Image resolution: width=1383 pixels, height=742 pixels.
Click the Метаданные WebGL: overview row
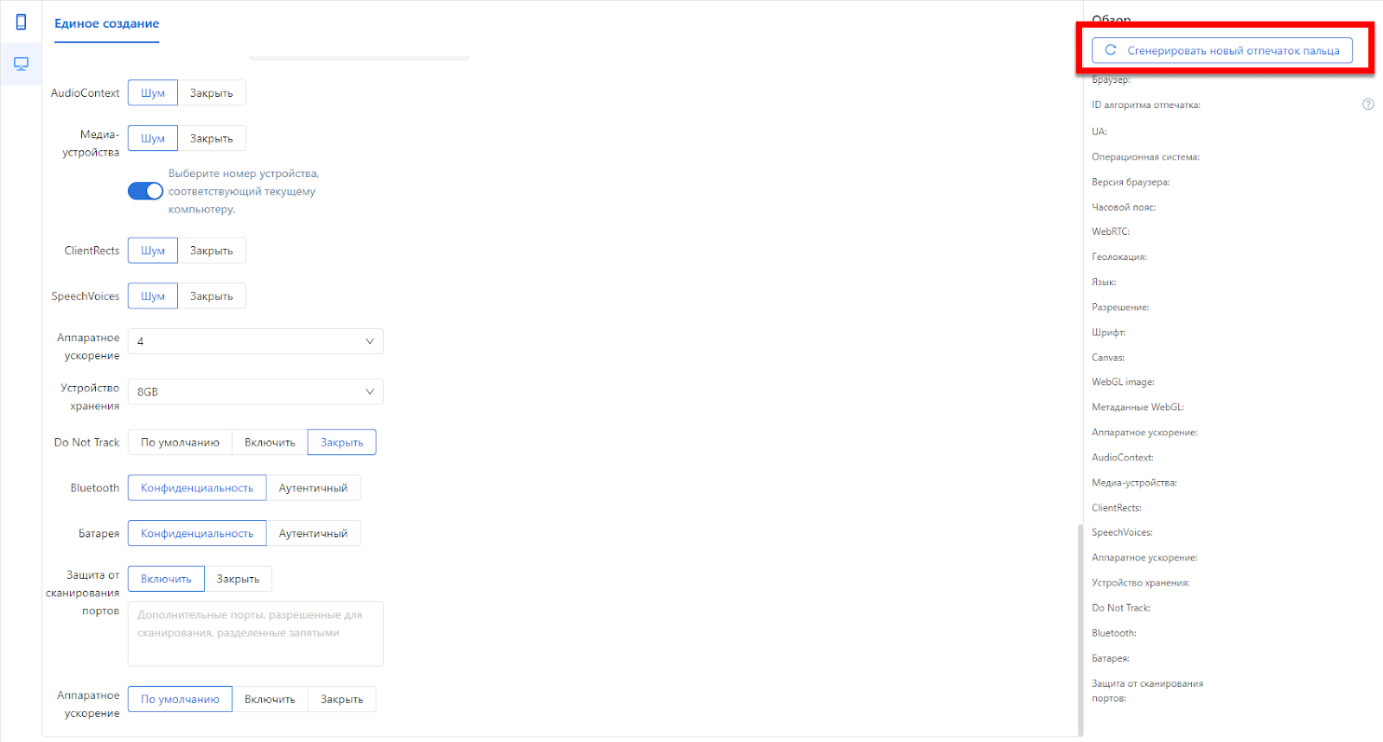pyautogui.click(x=1138, y=407)
